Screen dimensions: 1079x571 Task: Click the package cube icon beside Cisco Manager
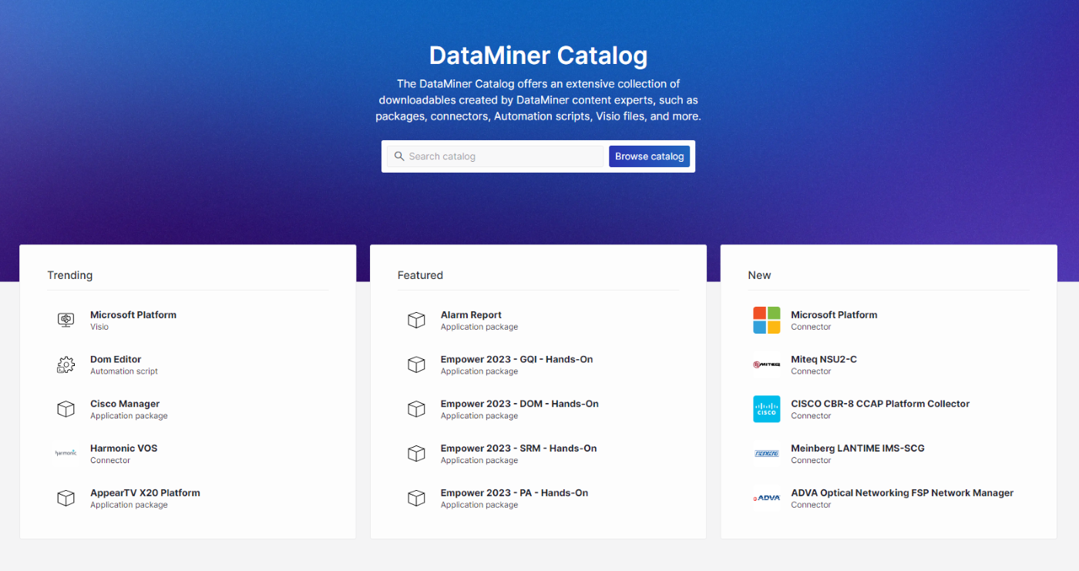click(x=66, y=409)
